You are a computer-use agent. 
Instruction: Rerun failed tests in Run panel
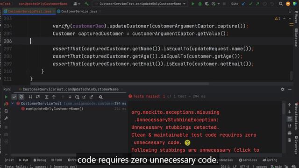pyautogui.click(x=6, y=104)
